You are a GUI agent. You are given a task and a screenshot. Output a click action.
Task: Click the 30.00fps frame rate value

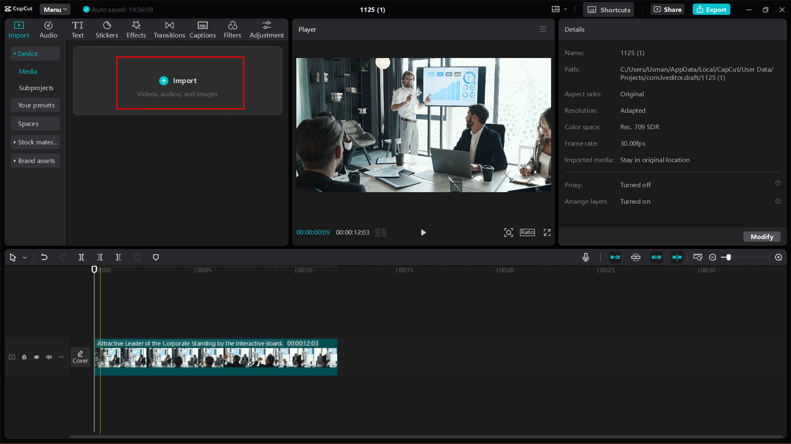point(633,143)
